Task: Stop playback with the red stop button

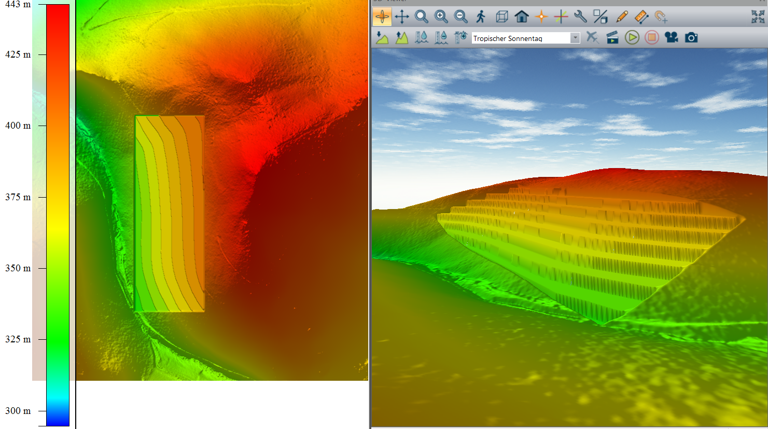Action: pos(652,37)
